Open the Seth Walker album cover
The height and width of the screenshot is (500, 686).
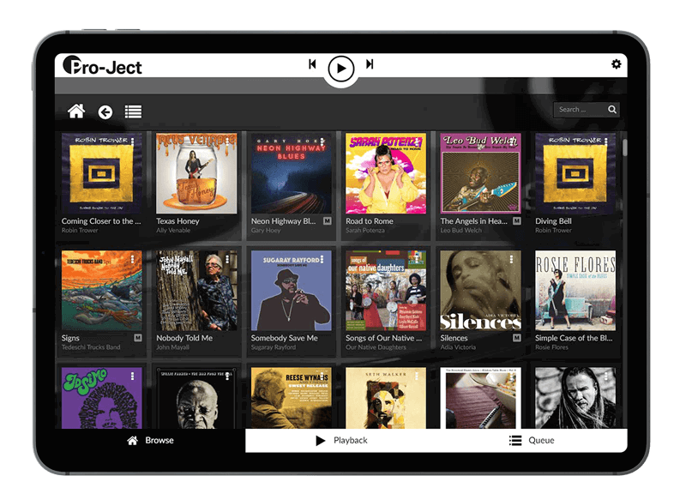click(x=386, y=398)
